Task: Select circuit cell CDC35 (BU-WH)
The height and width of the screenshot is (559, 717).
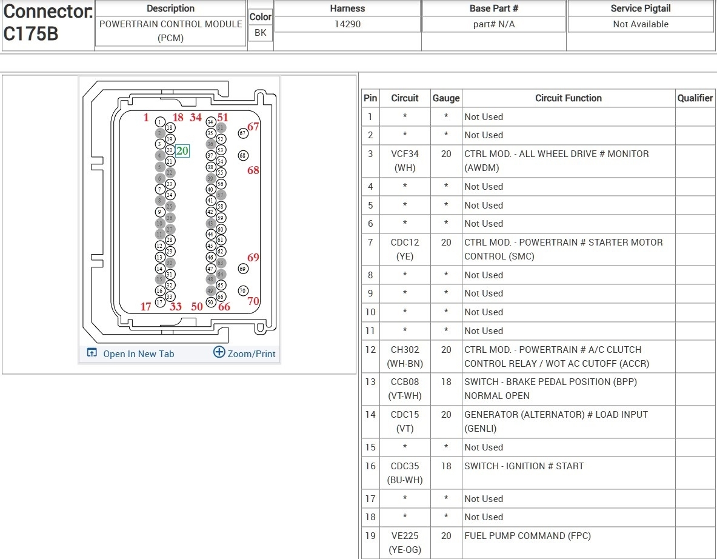Action: click(405, 472)
